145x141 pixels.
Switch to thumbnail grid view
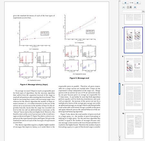click(131, 7)
